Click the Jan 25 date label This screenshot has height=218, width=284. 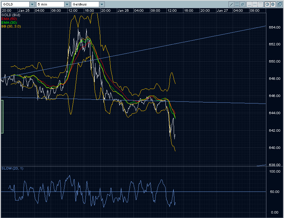click(24, 10)
